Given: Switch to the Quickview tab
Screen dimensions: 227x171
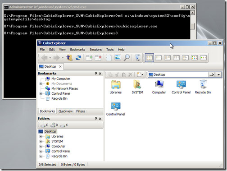Looking at the screenshot, I should [x=65, y=111].
